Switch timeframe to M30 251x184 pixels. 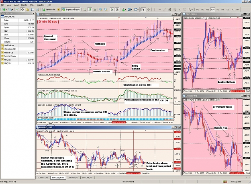coord(212,10)
